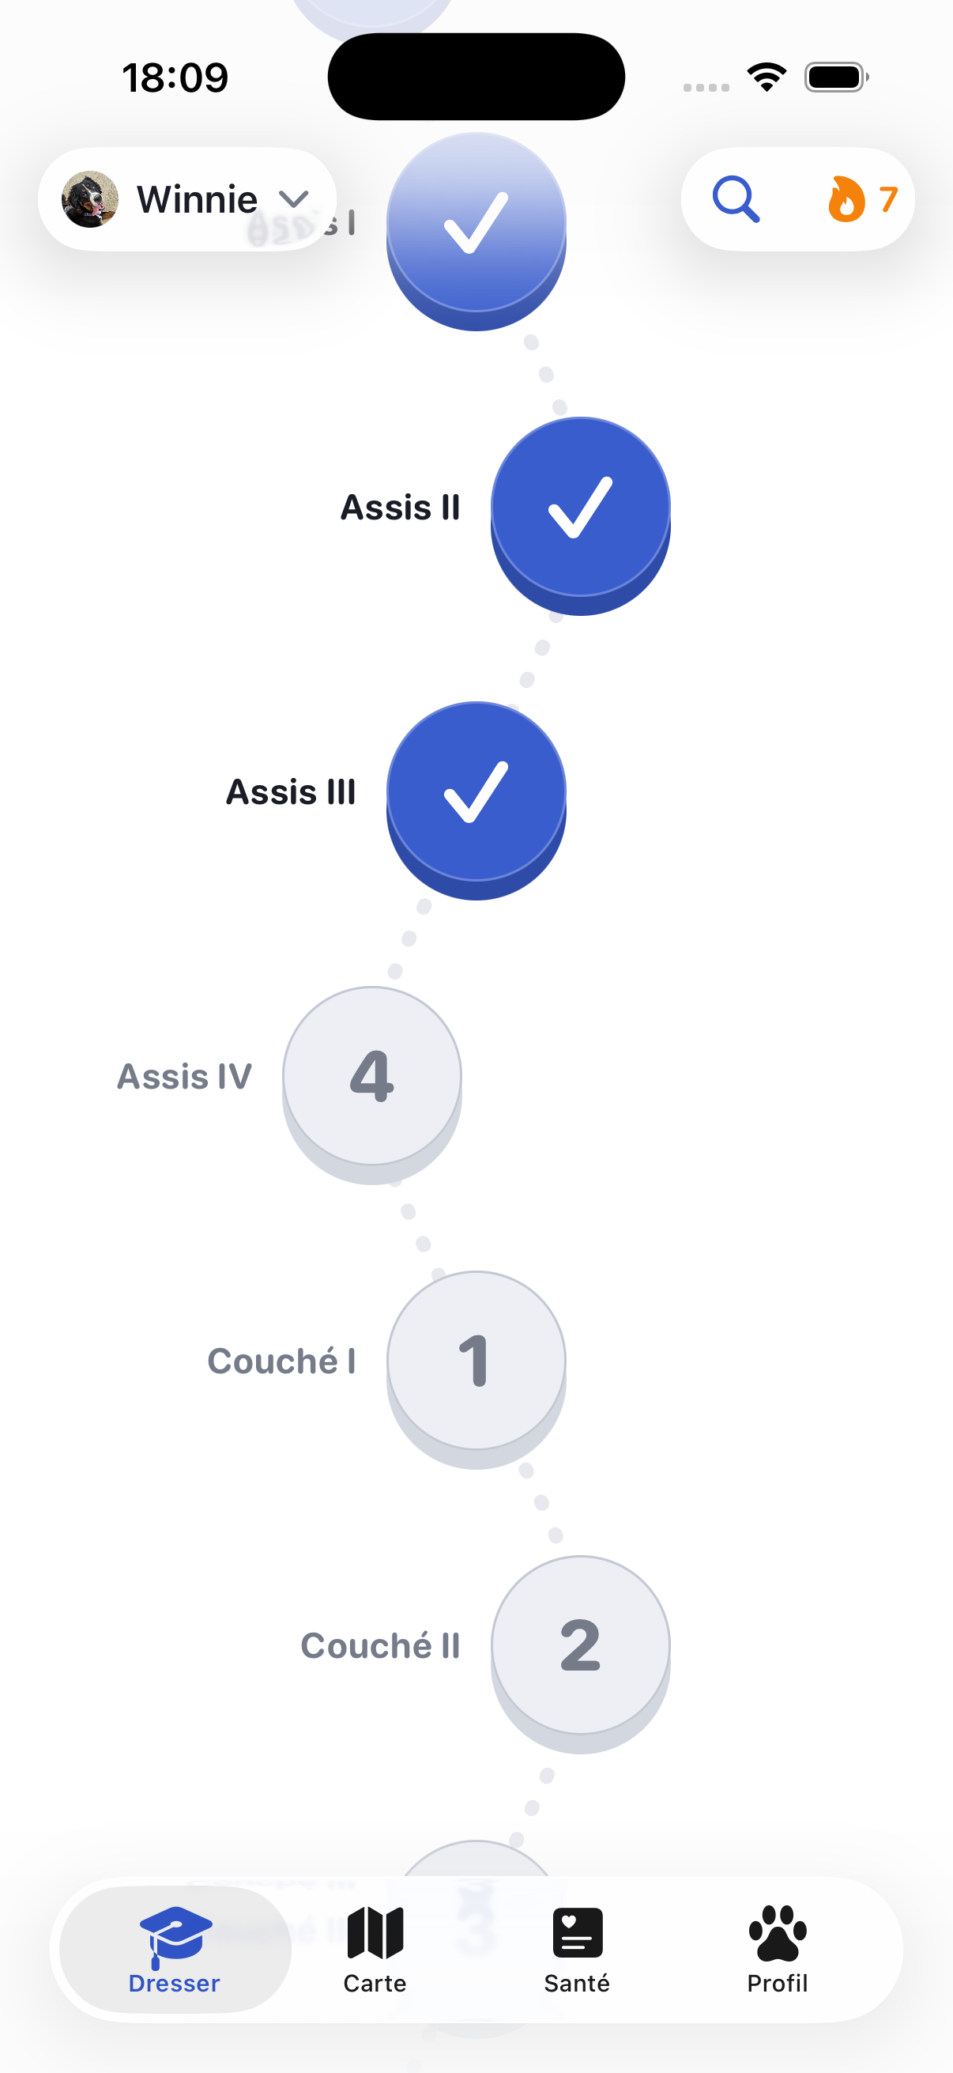Open completed Assis III checkmark lesson
This screenshot has width=953, height=2073.
[476, 800]
